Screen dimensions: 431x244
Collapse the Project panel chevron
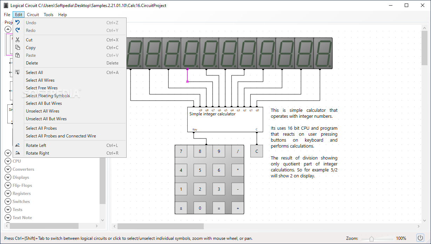[x=8, y=29]
